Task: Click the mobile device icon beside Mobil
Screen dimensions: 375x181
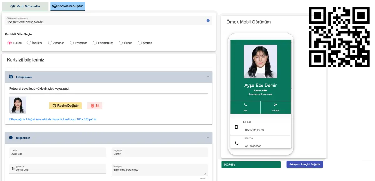Action: click(x=236, y=127)
